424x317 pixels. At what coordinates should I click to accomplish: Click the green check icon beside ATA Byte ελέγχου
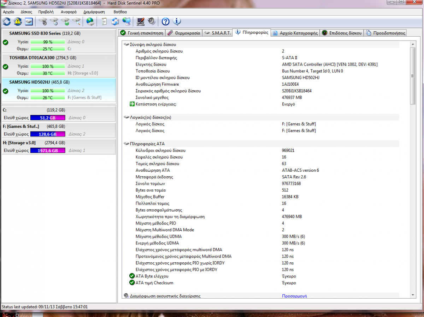tap(132, 276)
